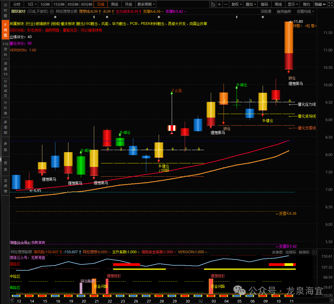Zoom out with the minus icon

tap(226, 4)
